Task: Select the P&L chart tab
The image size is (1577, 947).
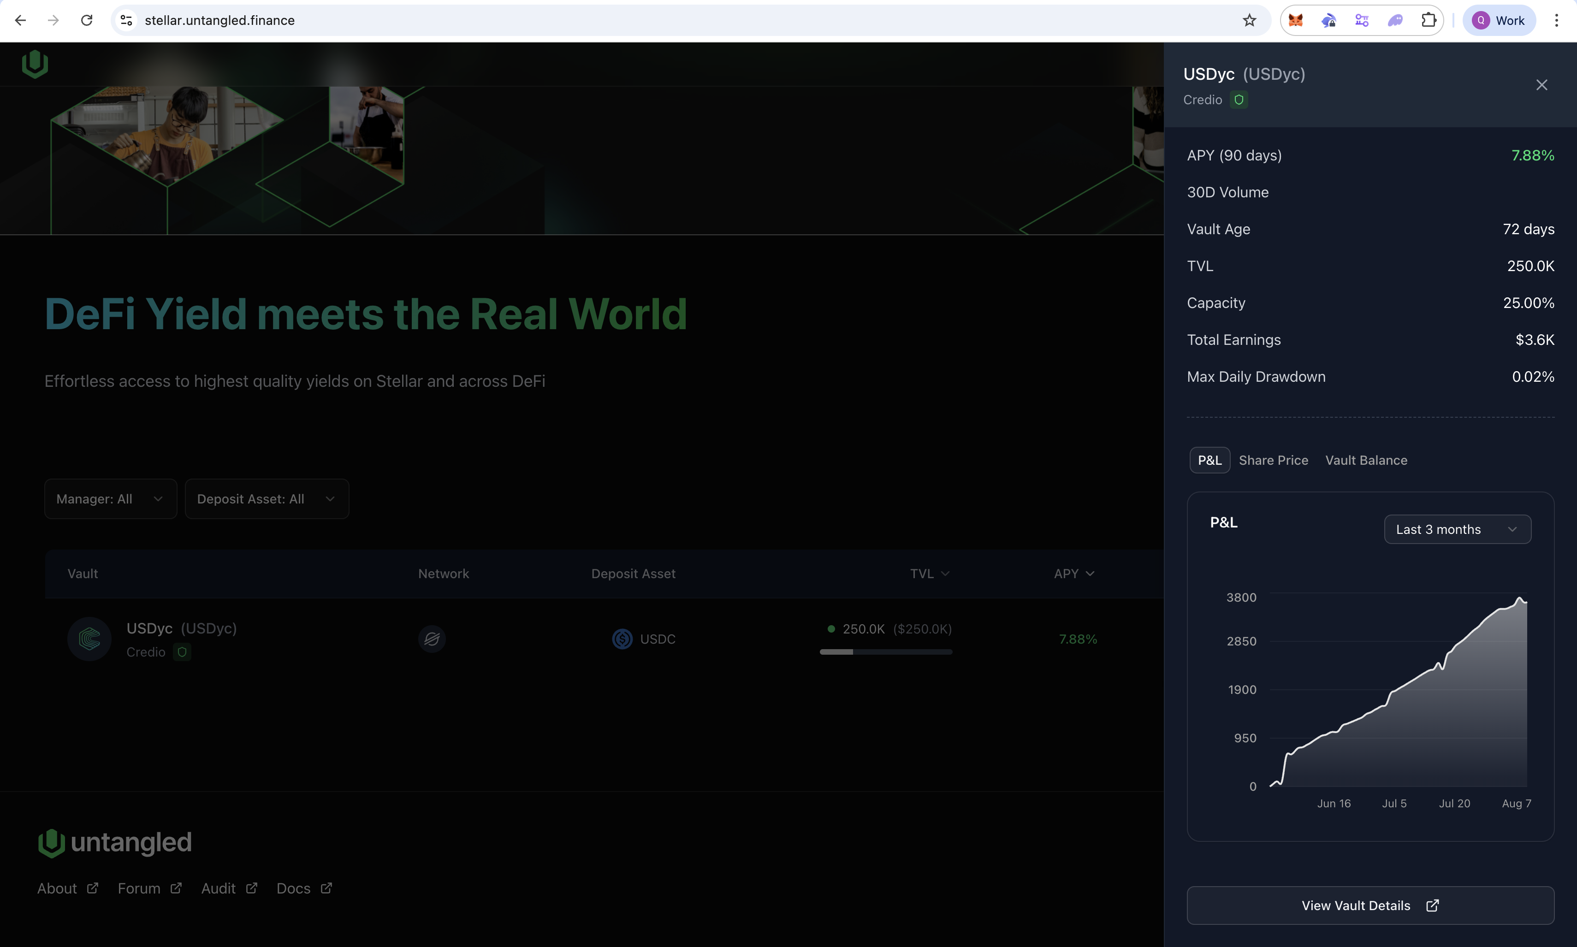Action: [1209, 460]
